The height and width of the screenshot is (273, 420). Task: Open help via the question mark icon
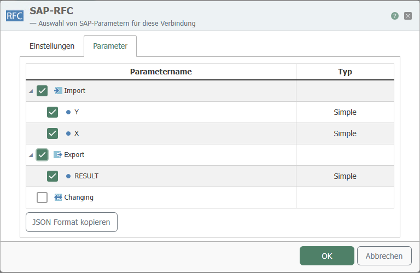394,16
